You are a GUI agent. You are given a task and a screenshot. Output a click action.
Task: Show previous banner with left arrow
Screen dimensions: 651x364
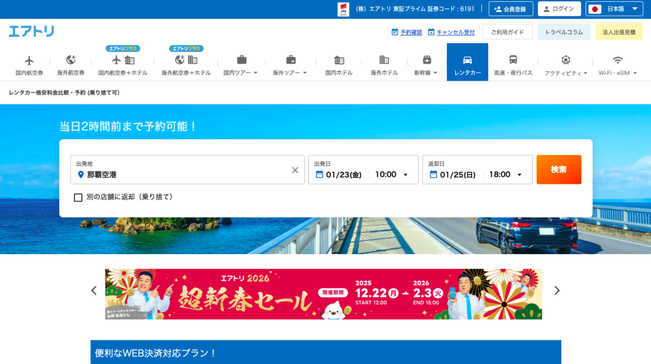click(94, 290)
